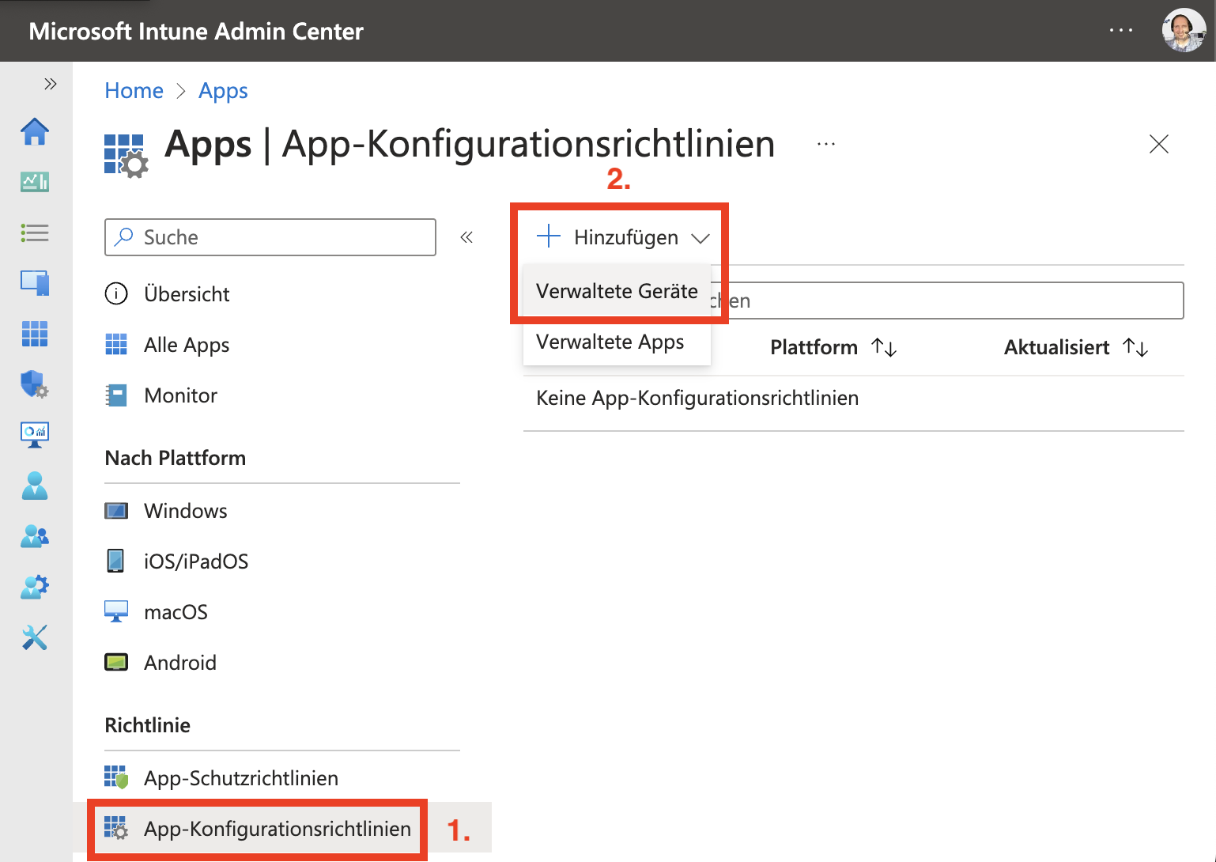Open the Tenant administration icon in the sidebar
Screen dimensions: 1216x862
click(35, 587)
